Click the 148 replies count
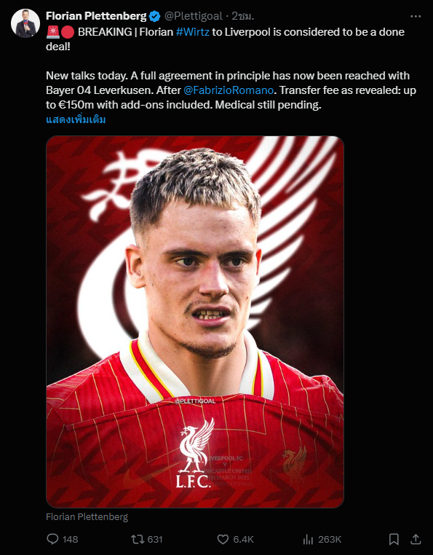Screen dimensions: 433x555 (x=70, y=539)
